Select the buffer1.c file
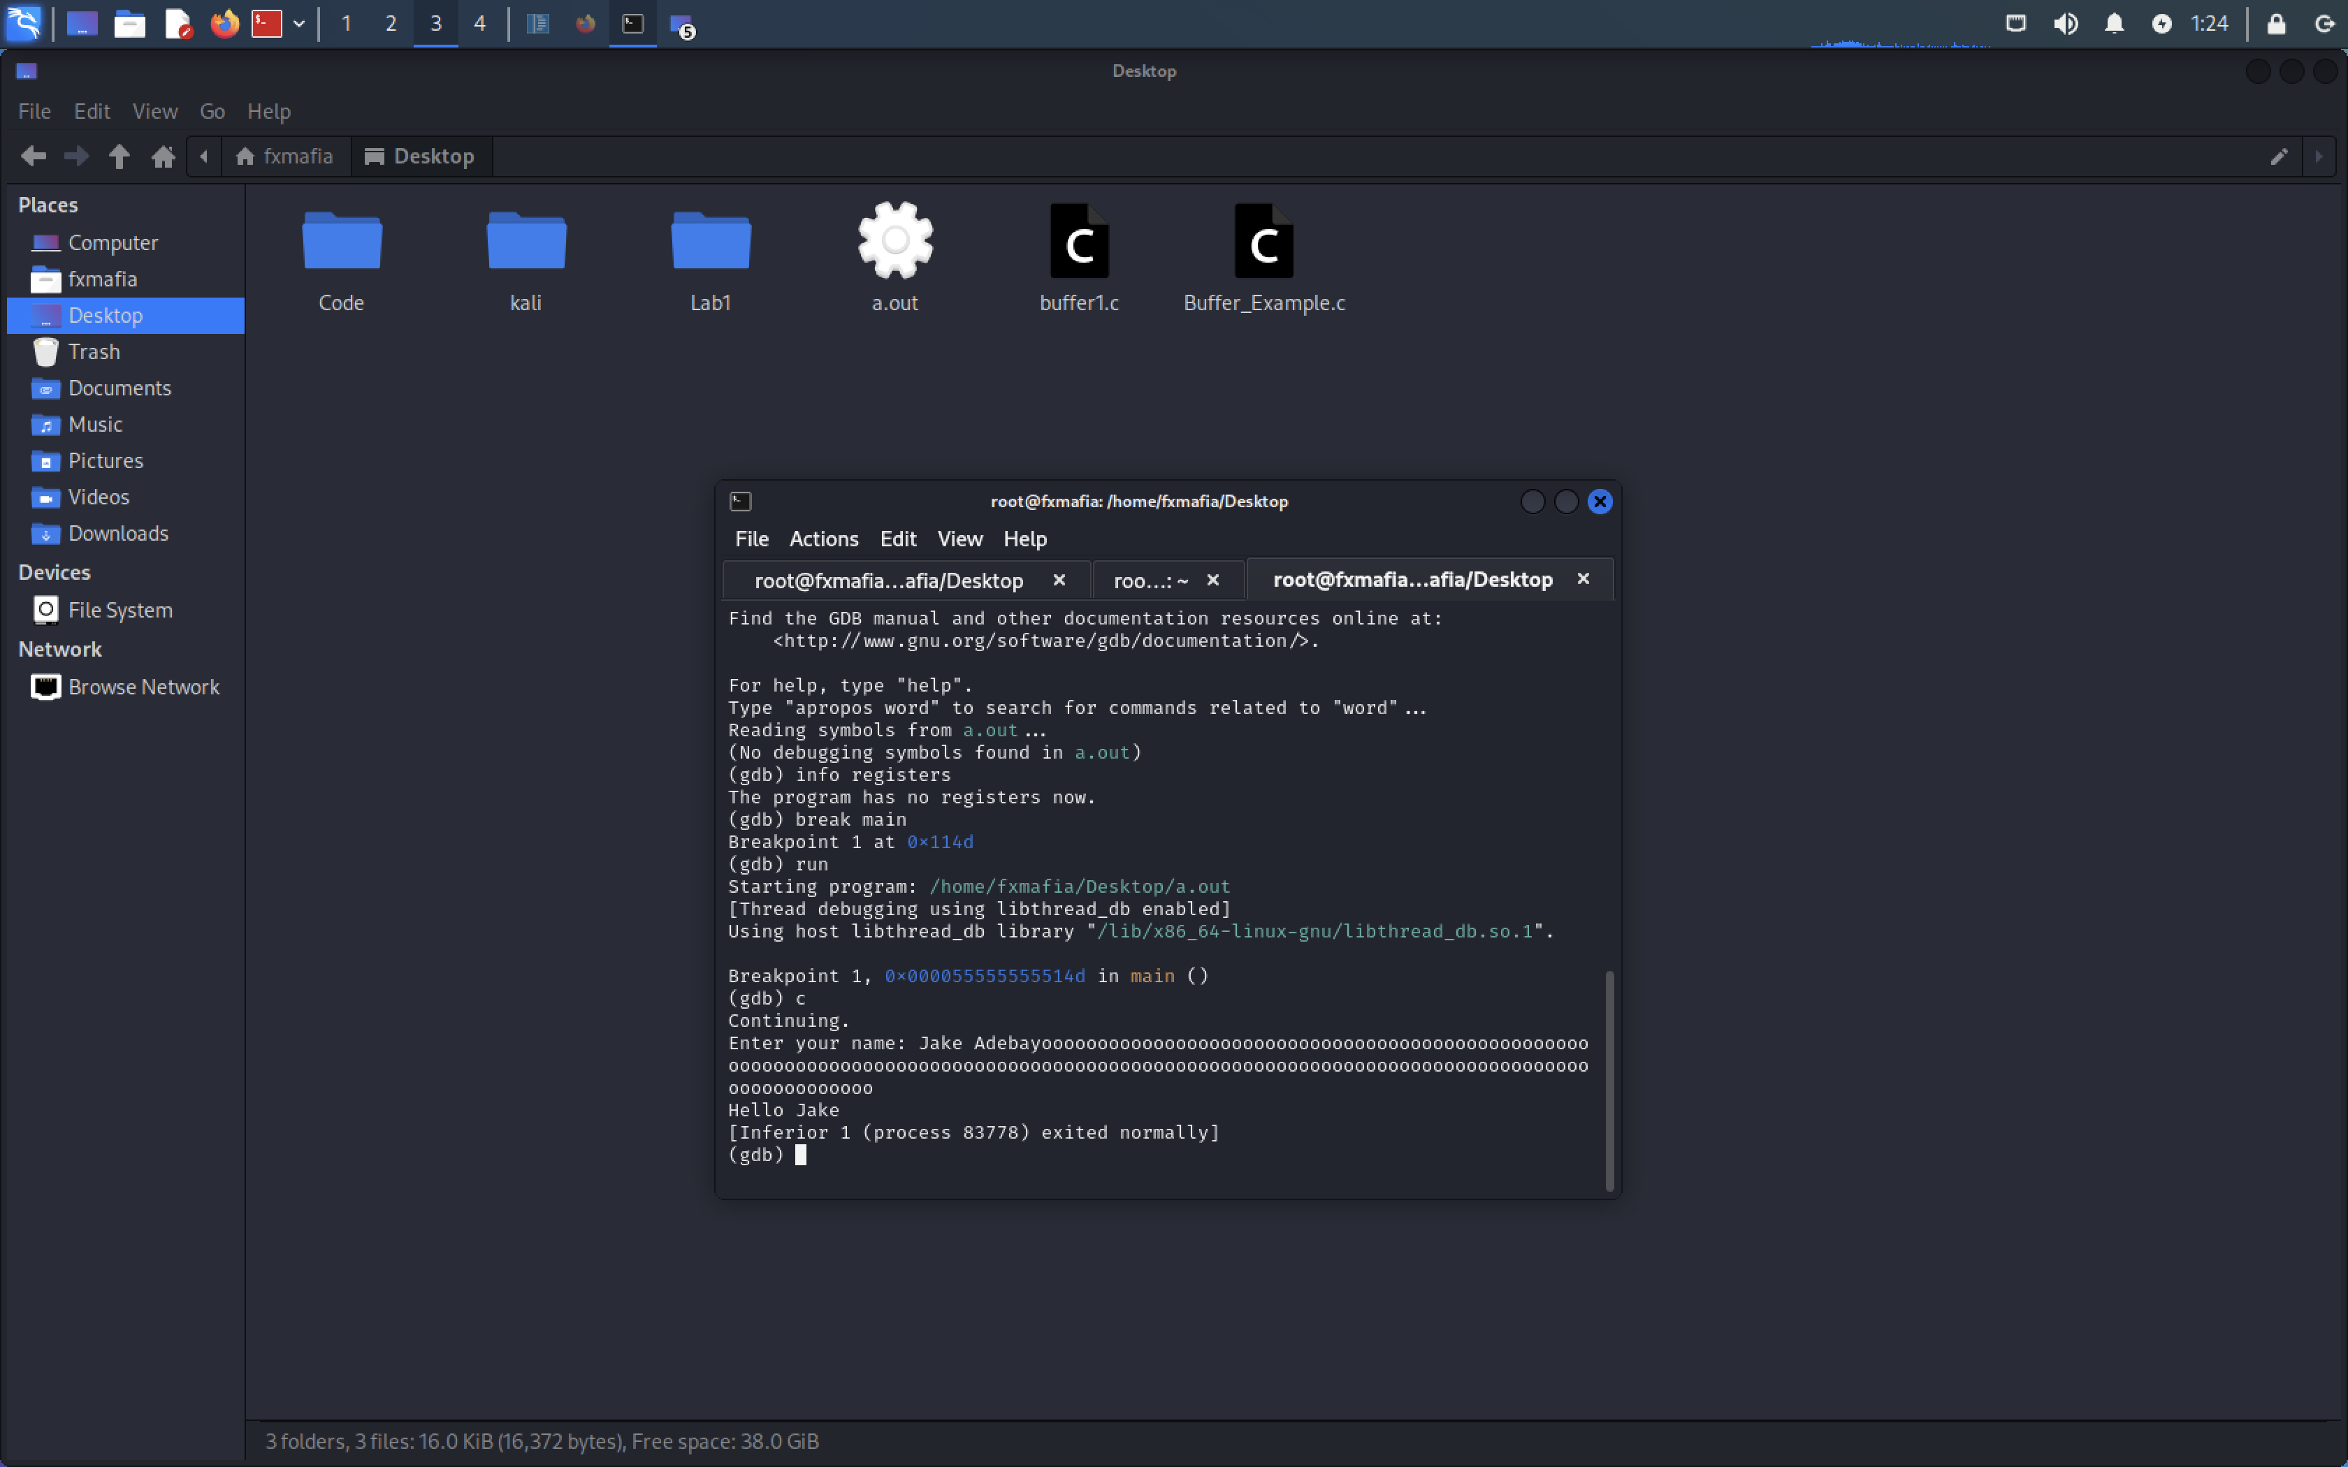This screenshot has height=1467, width=2348. [1079, 259]
